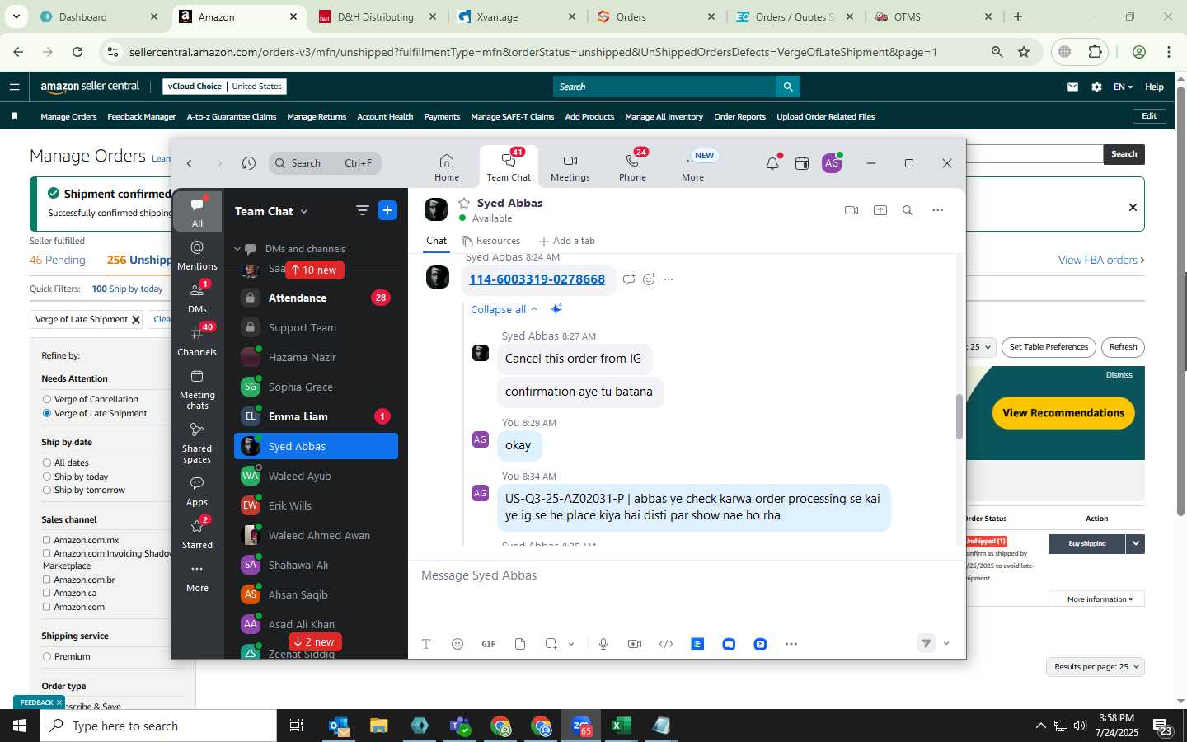Open the Resources tab in chat
1187x742 pixels.
click(x=491, y=241)
